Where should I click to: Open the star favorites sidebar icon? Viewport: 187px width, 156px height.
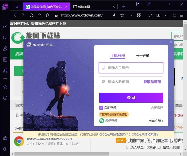click(x=5, y=87)
